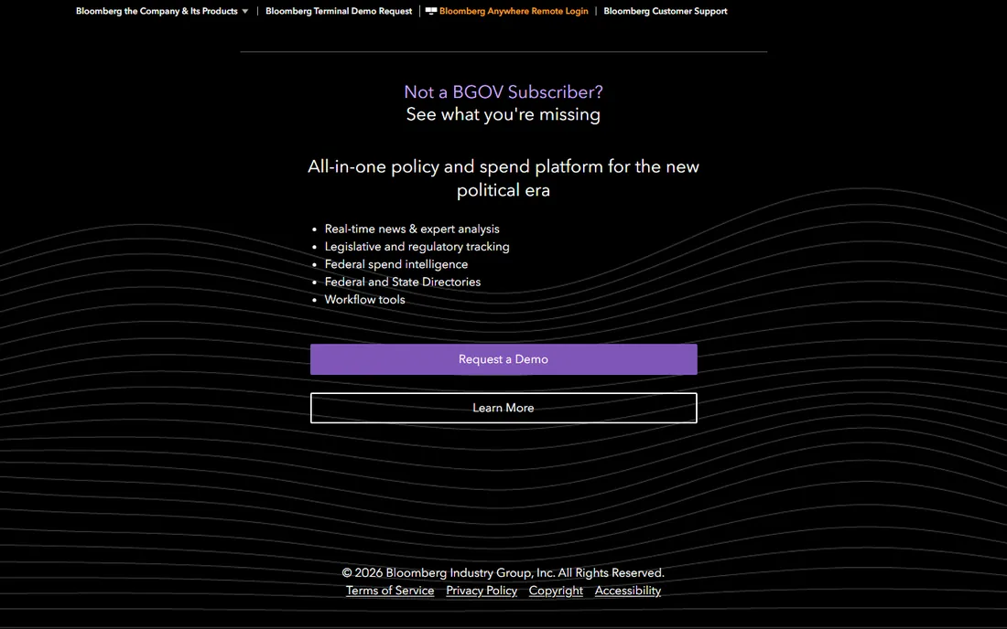Expand Bloomberg the Company & Its Products arrow
1007x629 pixels.
(x=244, y=12)
